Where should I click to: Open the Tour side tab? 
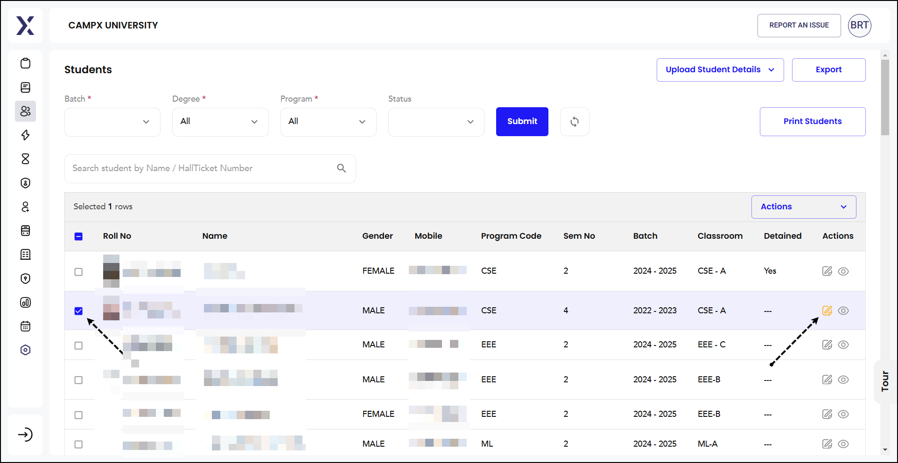[885, 381]
